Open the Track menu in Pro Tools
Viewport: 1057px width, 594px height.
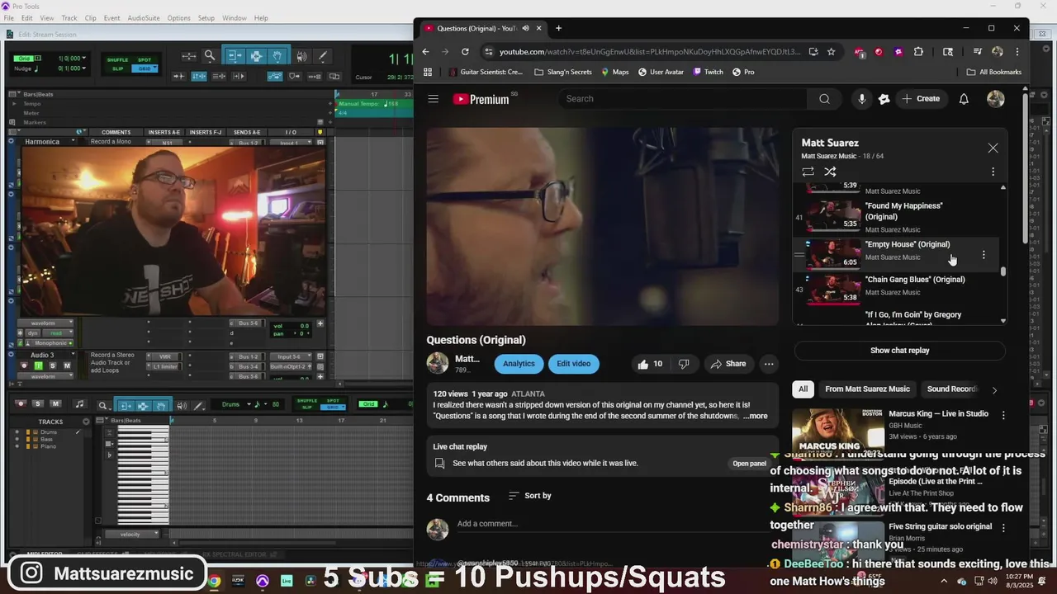pyautogui.click(x=69, y=18)
